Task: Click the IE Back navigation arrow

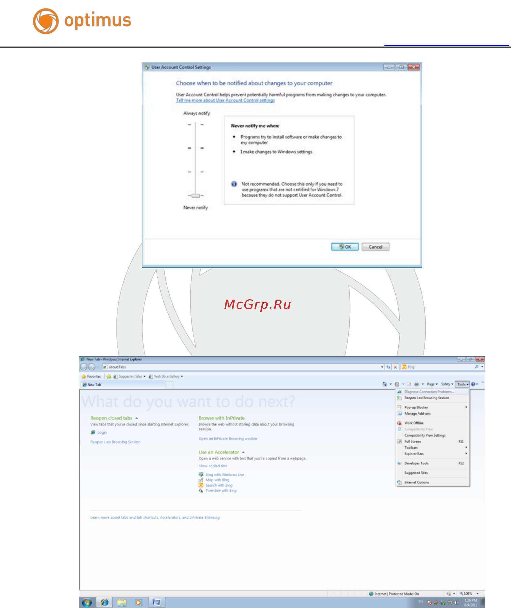Action: pyautogui.click(x=84, y=367)
